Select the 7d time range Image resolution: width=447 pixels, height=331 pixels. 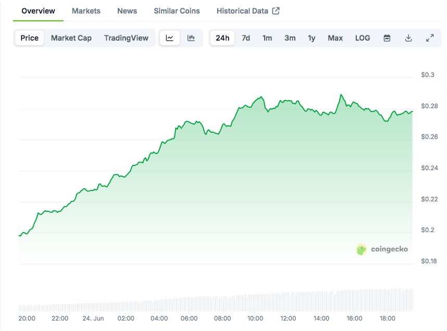pyautogui.click(x=246, y=38)
